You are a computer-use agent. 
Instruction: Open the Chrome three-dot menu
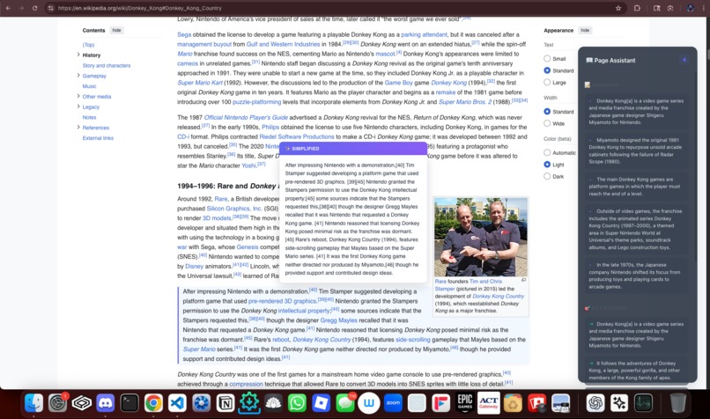[703, 8]
